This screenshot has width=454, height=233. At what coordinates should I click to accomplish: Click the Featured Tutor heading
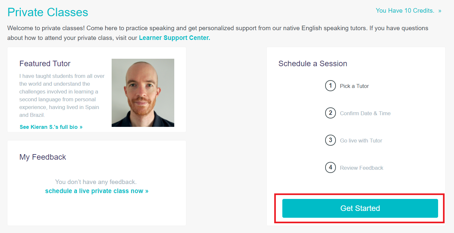pos(45,64)
